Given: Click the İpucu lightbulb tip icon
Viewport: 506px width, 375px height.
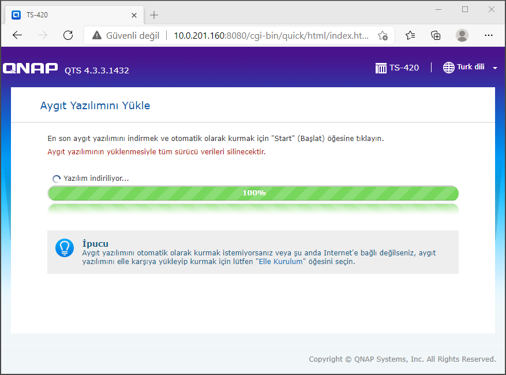Looking at the screenshot, I should (65, 247).
